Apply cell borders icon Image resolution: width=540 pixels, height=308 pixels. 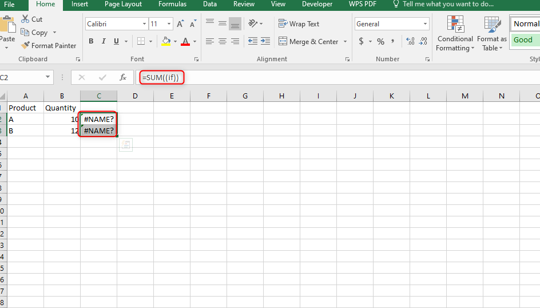click(x=141, y=41)
